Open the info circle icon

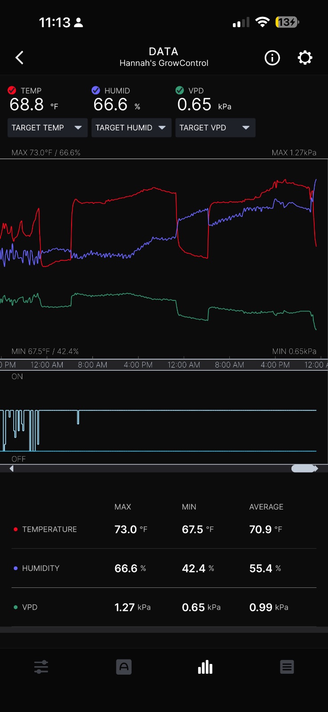tap(272, 58)
